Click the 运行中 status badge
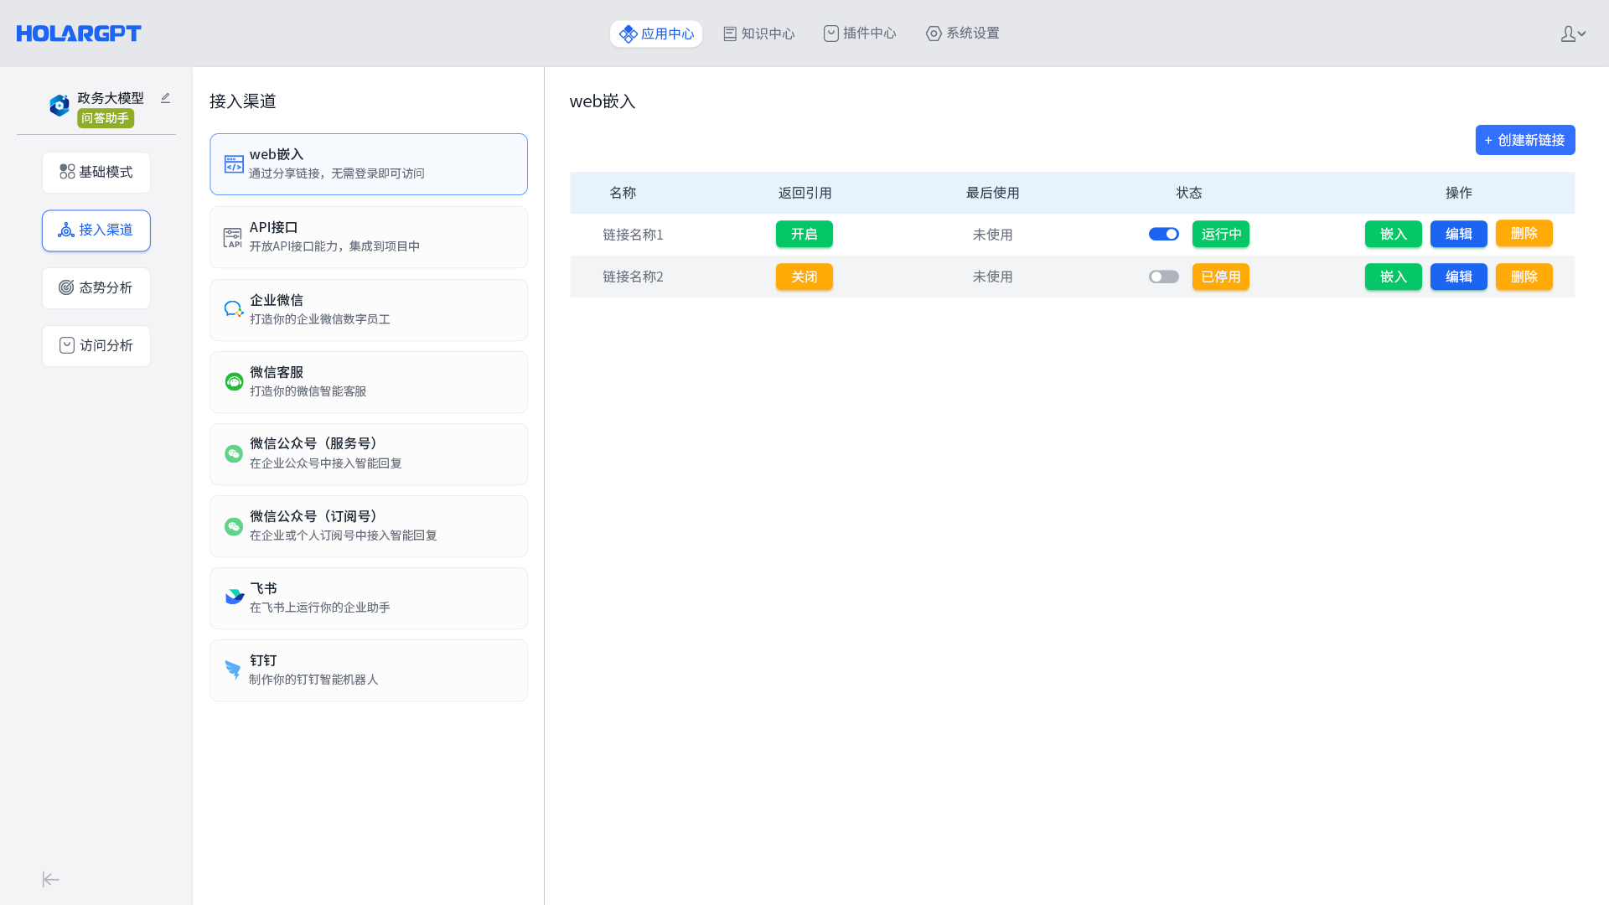The width and height of the screenshot is (1609, 905). click(1221, 234)
